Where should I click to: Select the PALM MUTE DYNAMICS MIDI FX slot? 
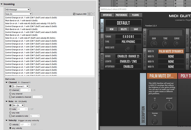tap(171, 51)
